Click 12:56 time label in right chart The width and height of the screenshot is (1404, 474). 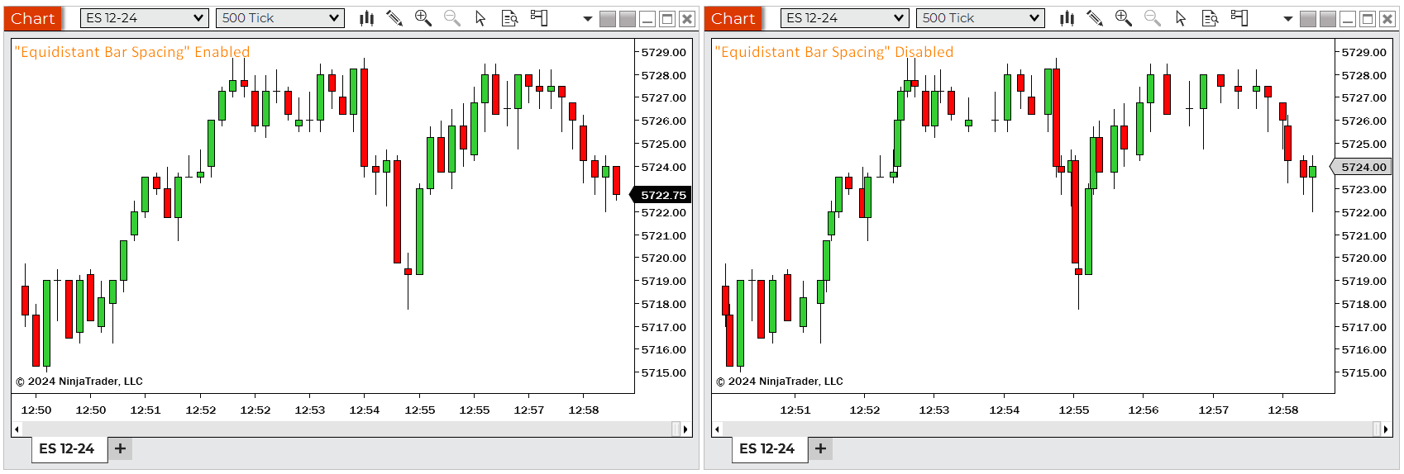point(1144,410)
